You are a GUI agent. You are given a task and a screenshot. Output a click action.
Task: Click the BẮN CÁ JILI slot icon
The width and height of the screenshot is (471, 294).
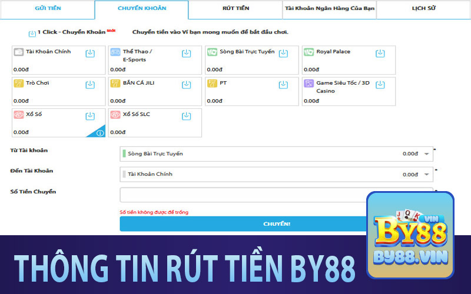115,83
